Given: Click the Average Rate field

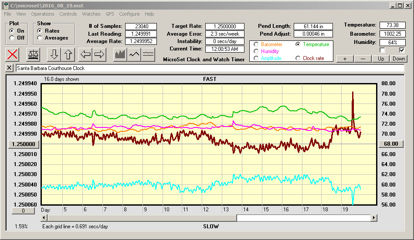Looking at the screenshot, I should [x=141, y=41].
